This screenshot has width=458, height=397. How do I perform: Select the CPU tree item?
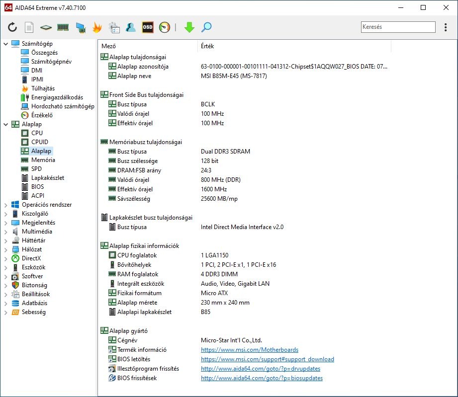[x=37, y=133]
